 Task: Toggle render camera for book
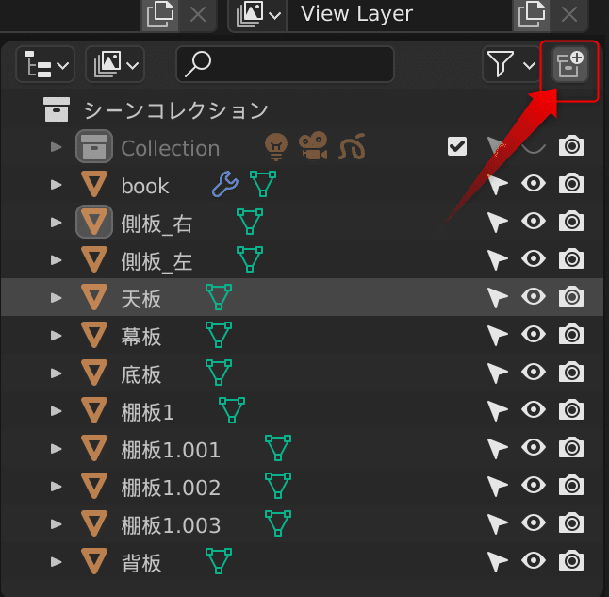tap(571, 184)
